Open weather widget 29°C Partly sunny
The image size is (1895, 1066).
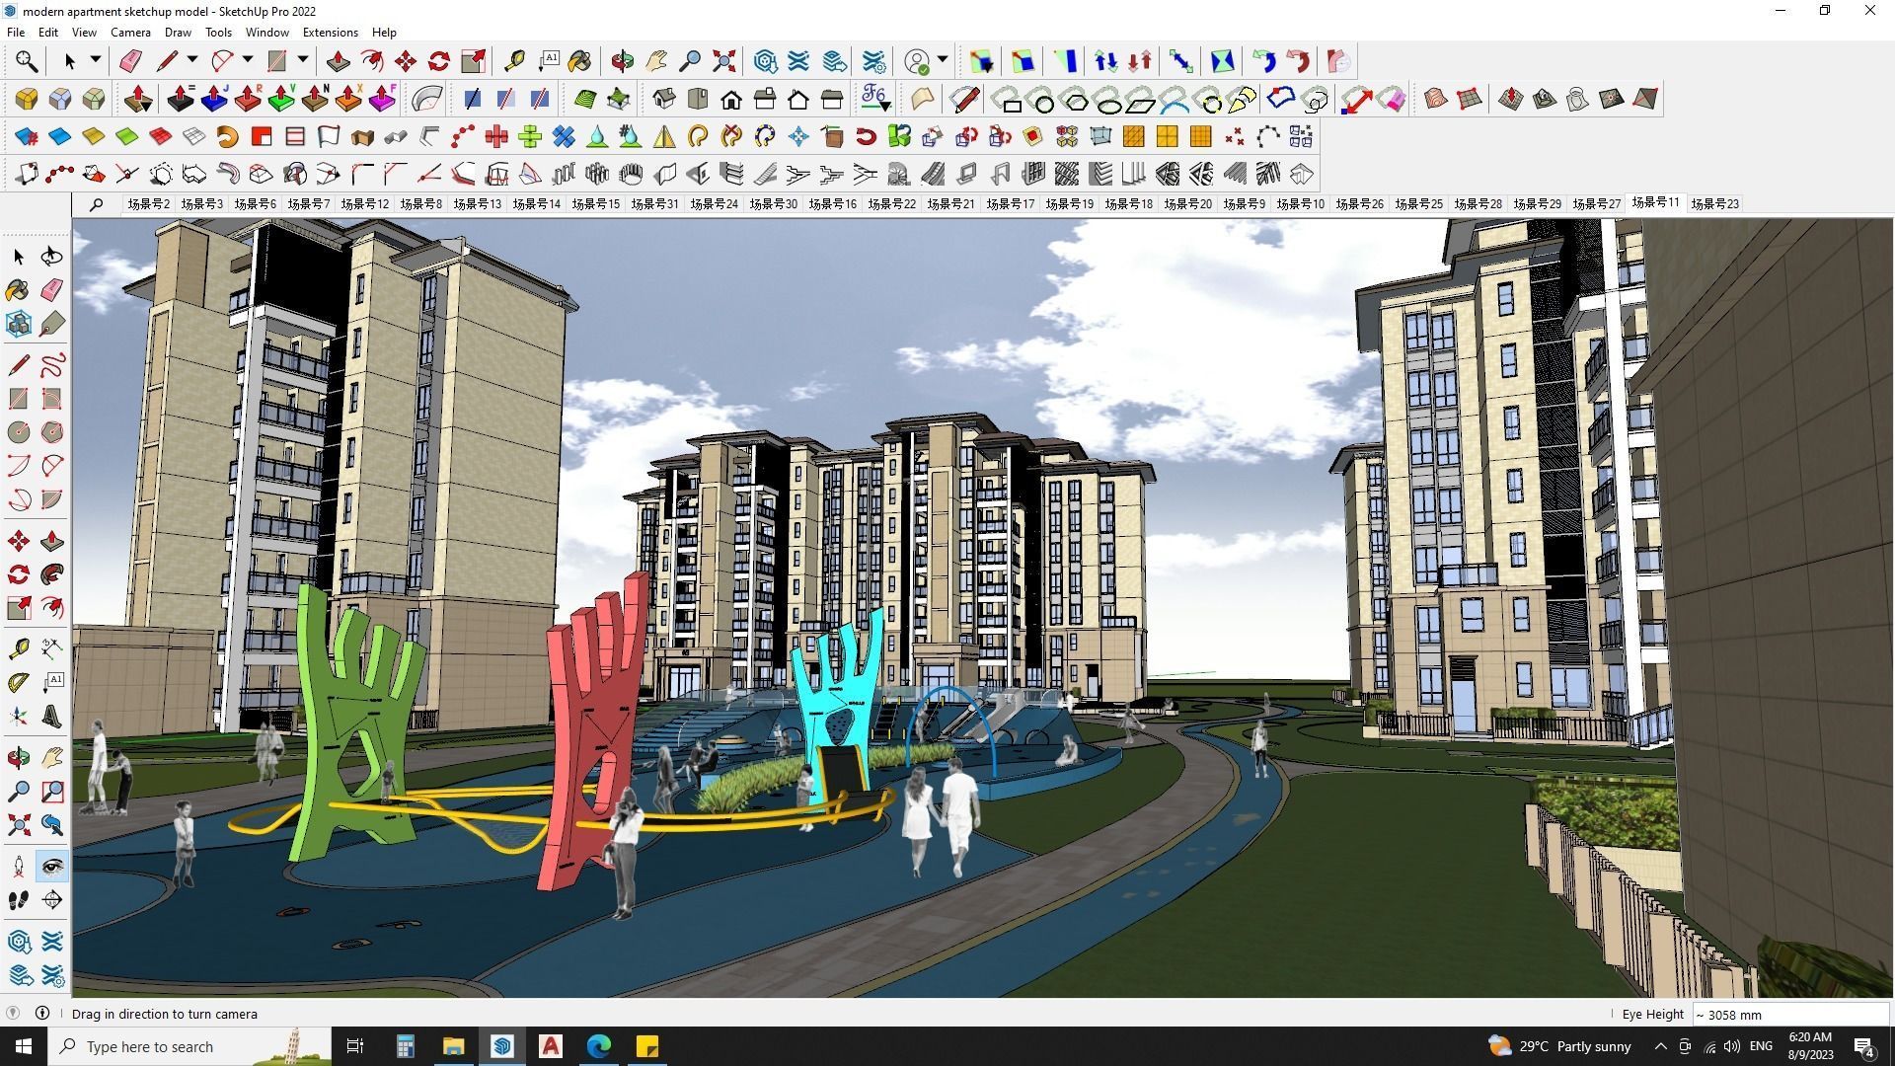tap(1559, 1046)
